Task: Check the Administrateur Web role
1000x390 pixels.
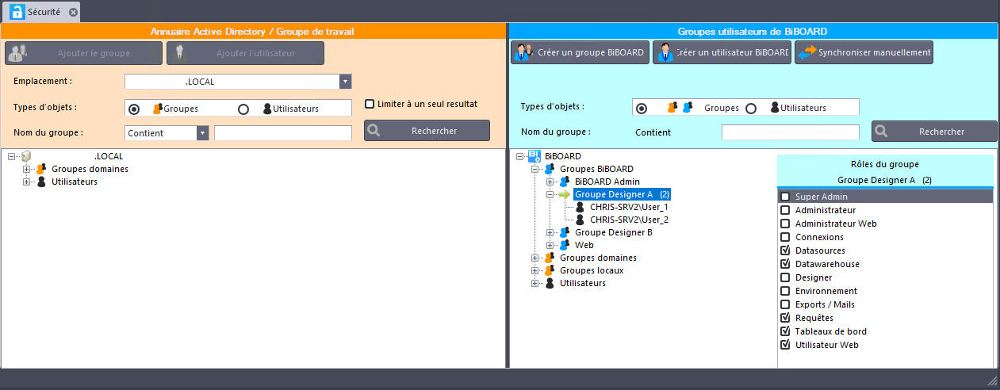Action: pyautogui.click(x=785, y=224)
